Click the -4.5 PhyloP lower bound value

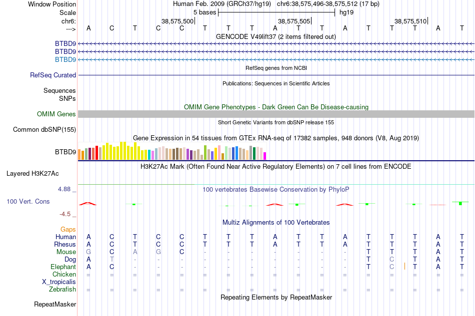[65, 214]
